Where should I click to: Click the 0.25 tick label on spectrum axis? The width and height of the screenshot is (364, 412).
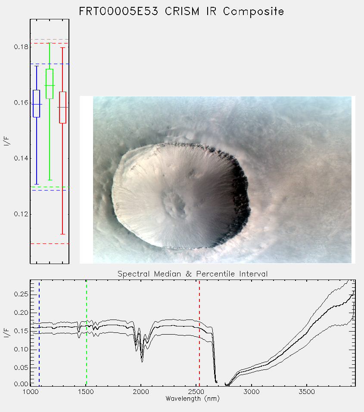(21, 294)
